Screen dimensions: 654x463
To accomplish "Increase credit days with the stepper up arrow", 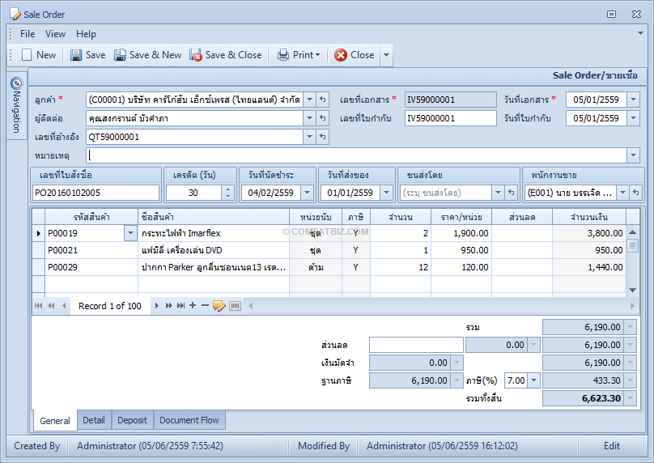I will [227, 189].
